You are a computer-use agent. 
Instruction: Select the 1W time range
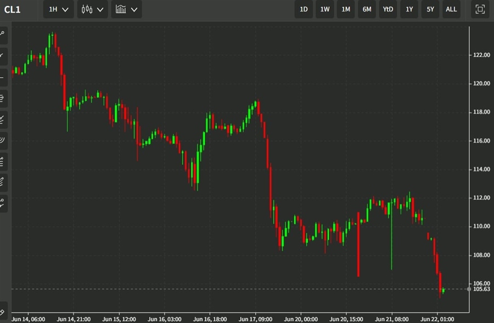(x=325, y=9)
